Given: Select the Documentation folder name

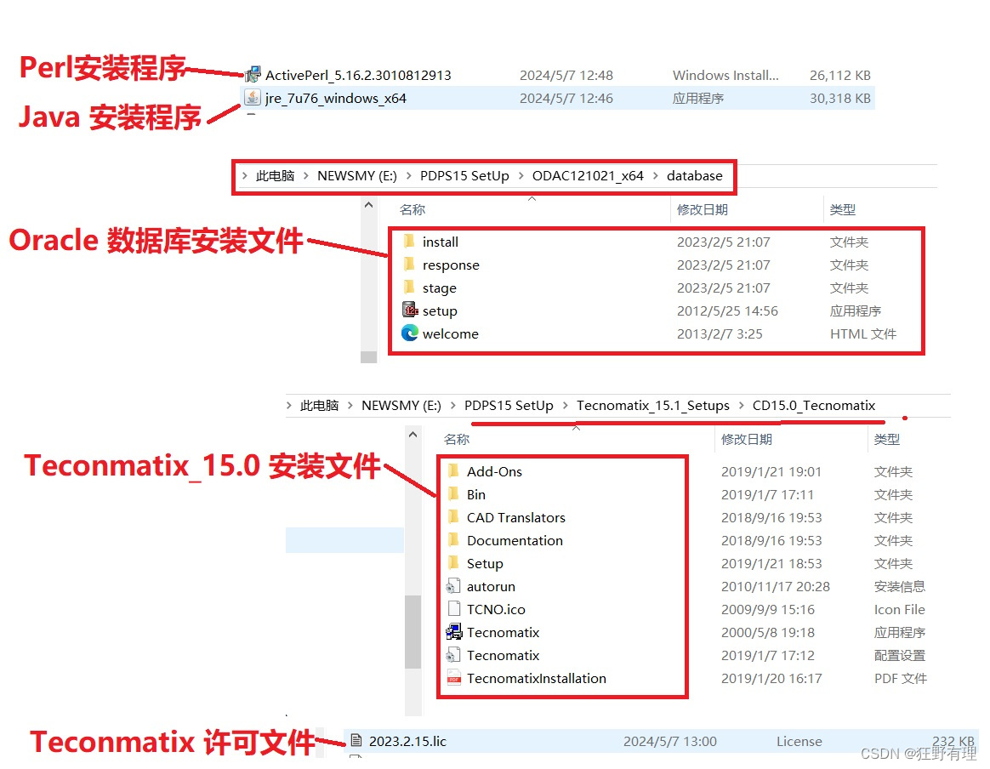Looking at the screenshot, I should click(x=515, y=540).
